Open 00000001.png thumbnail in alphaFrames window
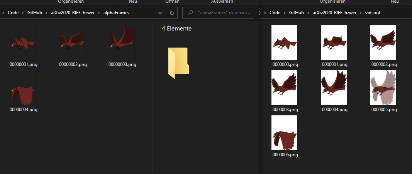Screen dimensions: 412x174 [23, 43]
